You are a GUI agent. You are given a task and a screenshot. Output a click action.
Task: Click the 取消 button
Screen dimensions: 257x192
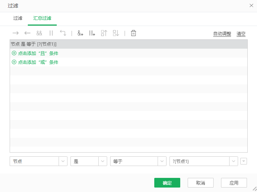coord(201,183)
